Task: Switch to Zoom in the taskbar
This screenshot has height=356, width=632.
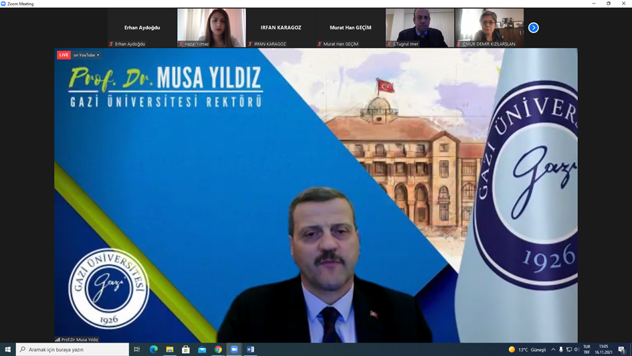Action: point(234,349)
